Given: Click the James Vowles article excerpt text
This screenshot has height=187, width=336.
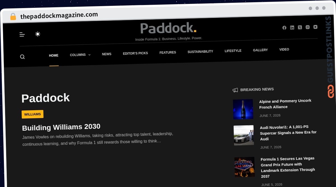Looking at the screenshot, I should tap(98, 139).
